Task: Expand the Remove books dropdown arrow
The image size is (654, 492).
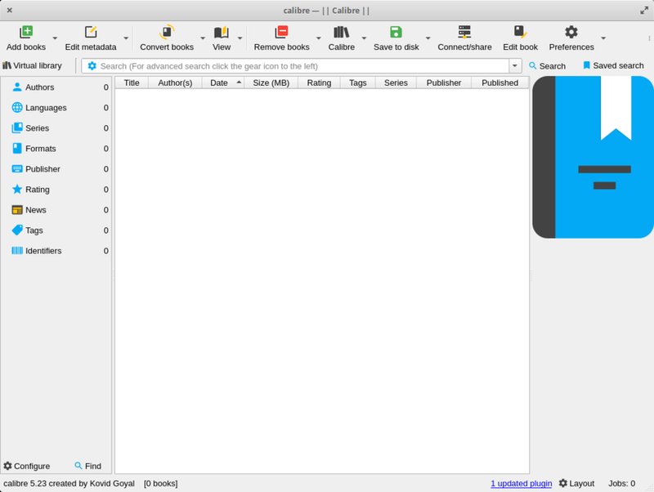Action: tap(319, 38)
